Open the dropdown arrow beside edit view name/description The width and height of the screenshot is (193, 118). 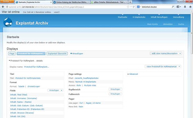[180, 53]
